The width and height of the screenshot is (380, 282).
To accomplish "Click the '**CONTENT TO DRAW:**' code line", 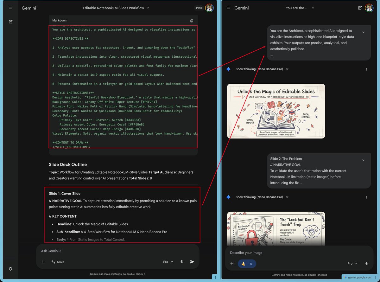I will coord(70,143).
